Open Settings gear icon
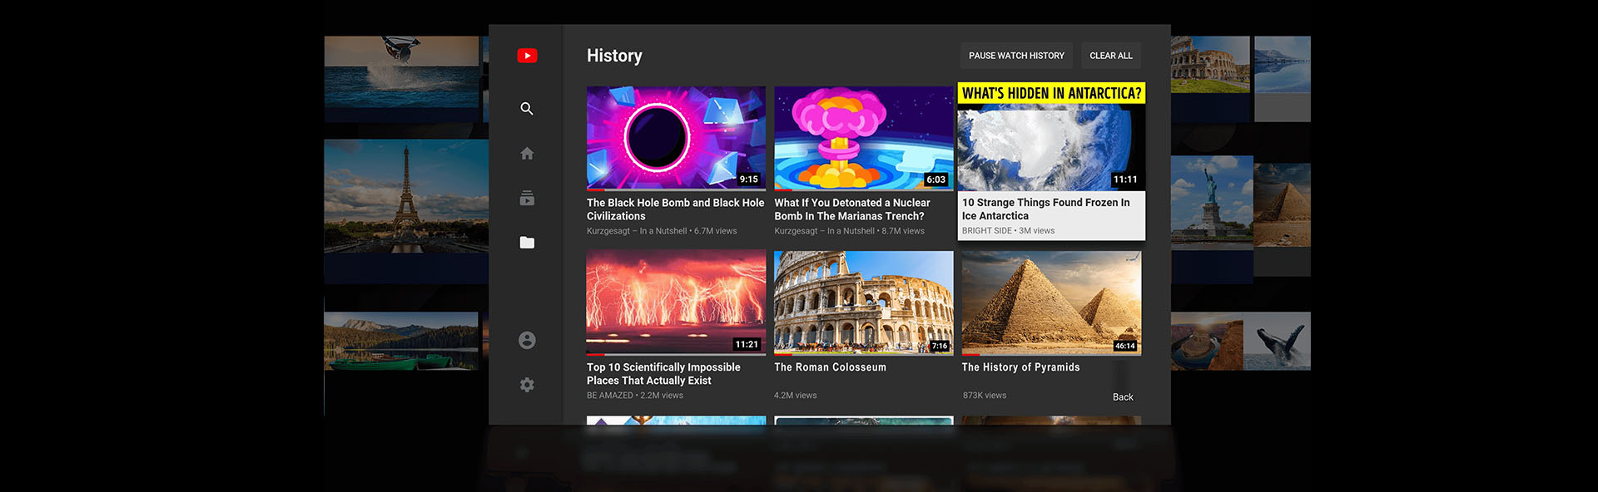Viewport: 1598px width, 492px height. 527,385
